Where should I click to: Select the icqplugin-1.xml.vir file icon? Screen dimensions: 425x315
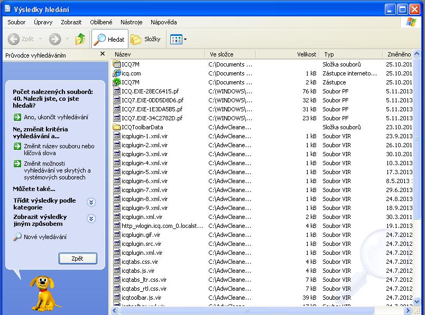[116, 136]
